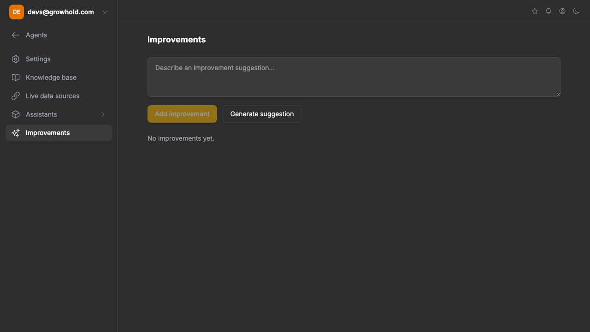Click the Add improvement button
Screen dimensions: 590x332
tap(182, 114)
